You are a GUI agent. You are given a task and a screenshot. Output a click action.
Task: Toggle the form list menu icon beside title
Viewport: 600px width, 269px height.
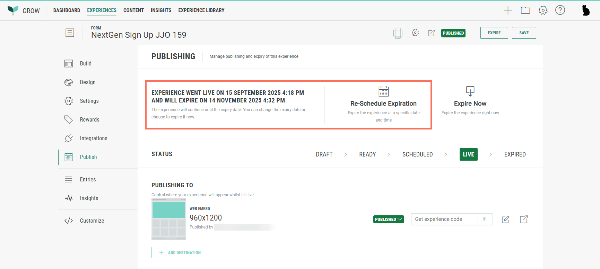pos(70,33)
